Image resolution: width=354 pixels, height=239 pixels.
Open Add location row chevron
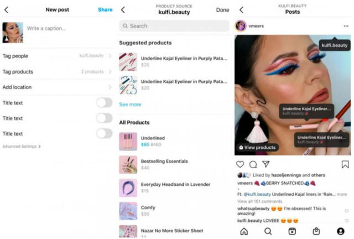pos(110,87)
